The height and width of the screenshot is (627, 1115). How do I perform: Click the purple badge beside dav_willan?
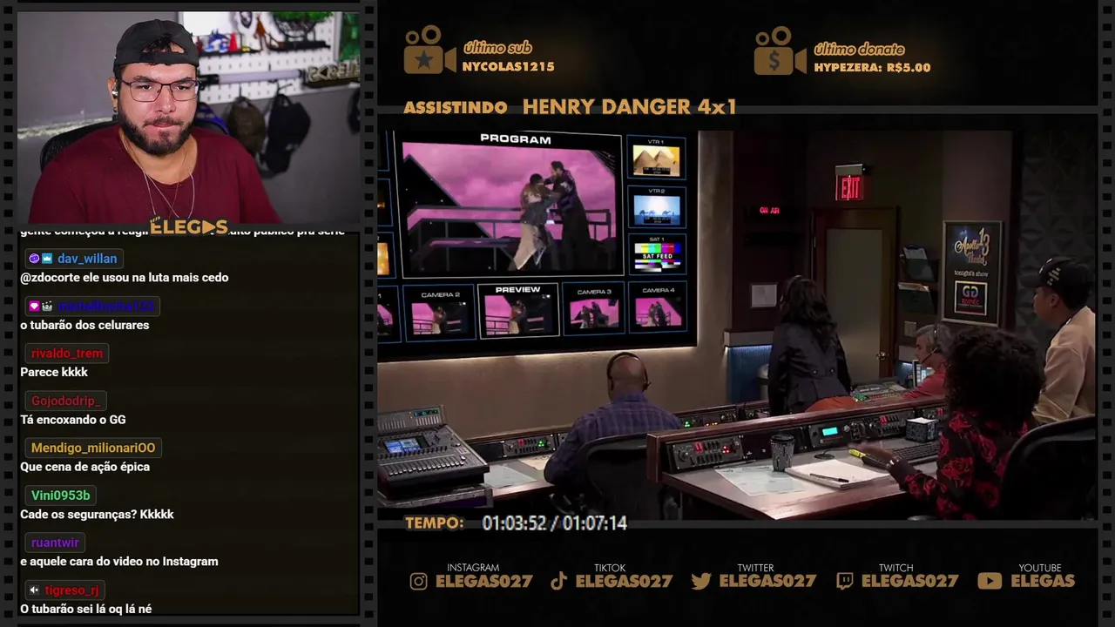(34, 259)
